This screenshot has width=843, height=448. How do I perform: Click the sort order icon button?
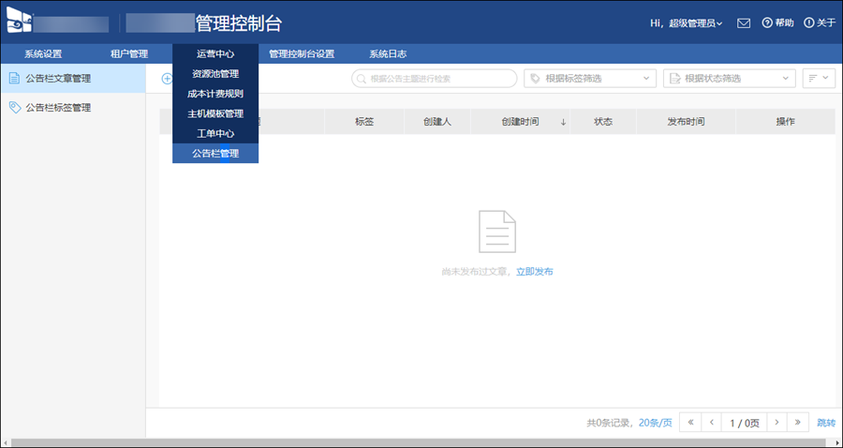coord(819,78)
